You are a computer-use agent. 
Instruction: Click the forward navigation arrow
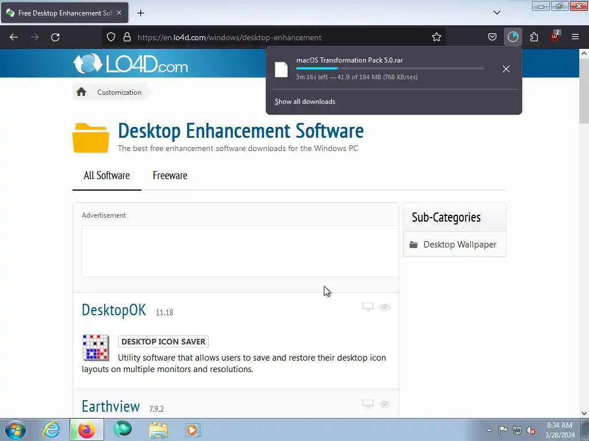pyautogui.click(x=35, y=37)
